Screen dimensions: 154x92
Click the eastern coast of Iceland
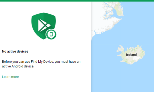point(144,53)
